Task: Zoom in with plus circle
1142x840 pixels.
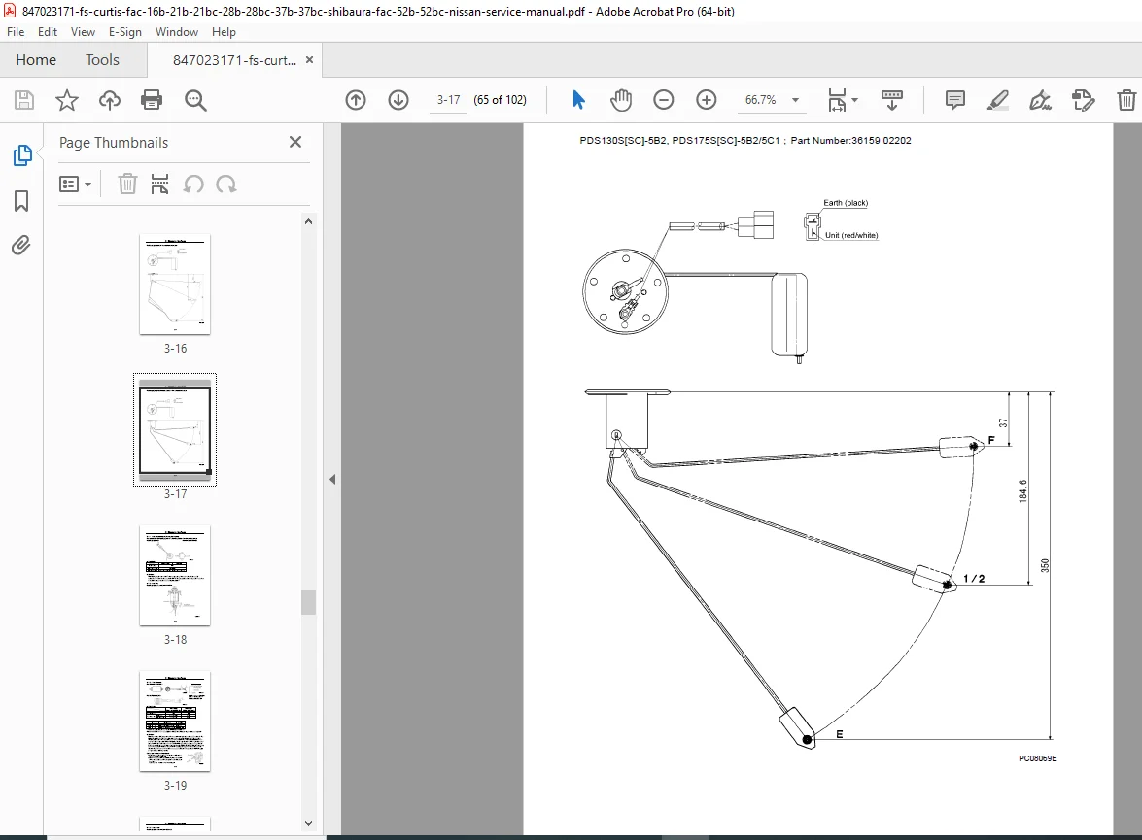Action: 707,100
